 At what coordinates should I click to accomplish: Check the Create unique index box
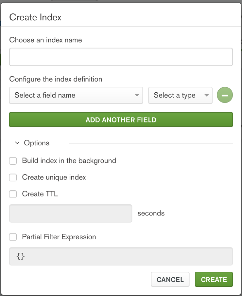tap(13, 177)
